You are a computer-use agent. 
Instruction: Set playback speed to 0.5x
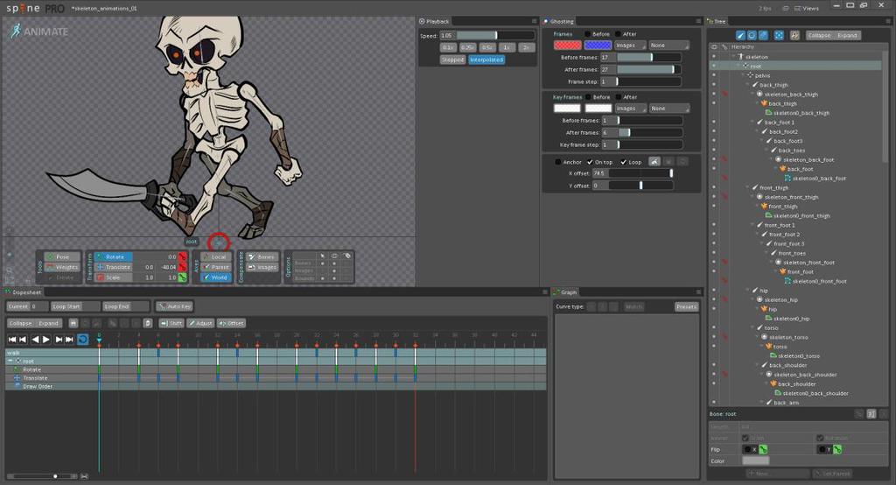pyautogui.click(x=487, y=47)
